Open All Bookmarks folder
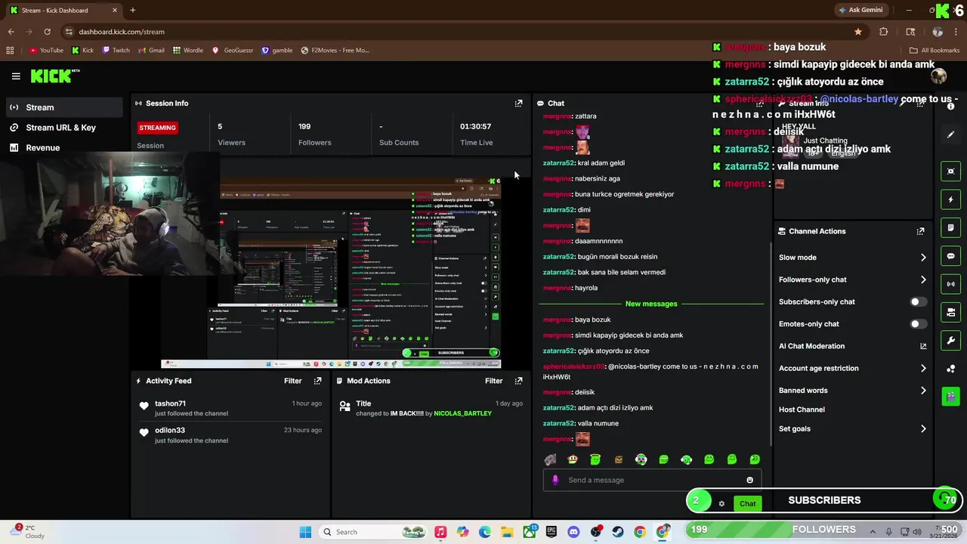 click(935, 51)
